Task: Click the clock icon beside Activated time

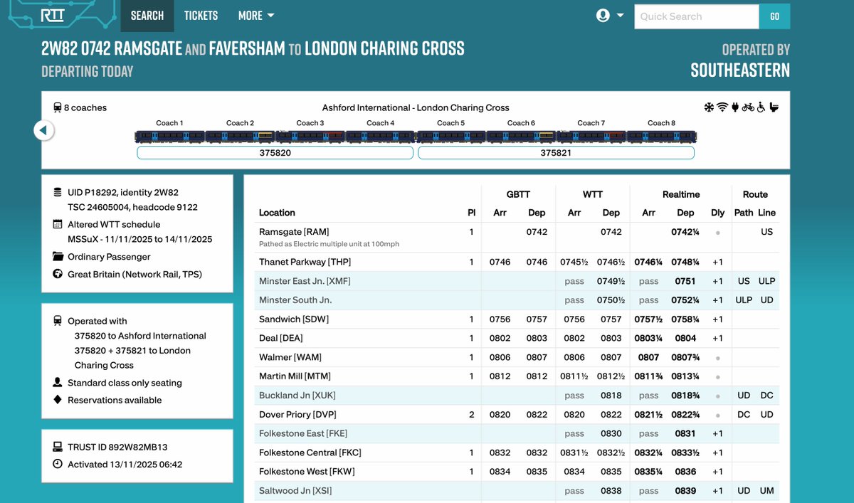Action: (58, 465)
